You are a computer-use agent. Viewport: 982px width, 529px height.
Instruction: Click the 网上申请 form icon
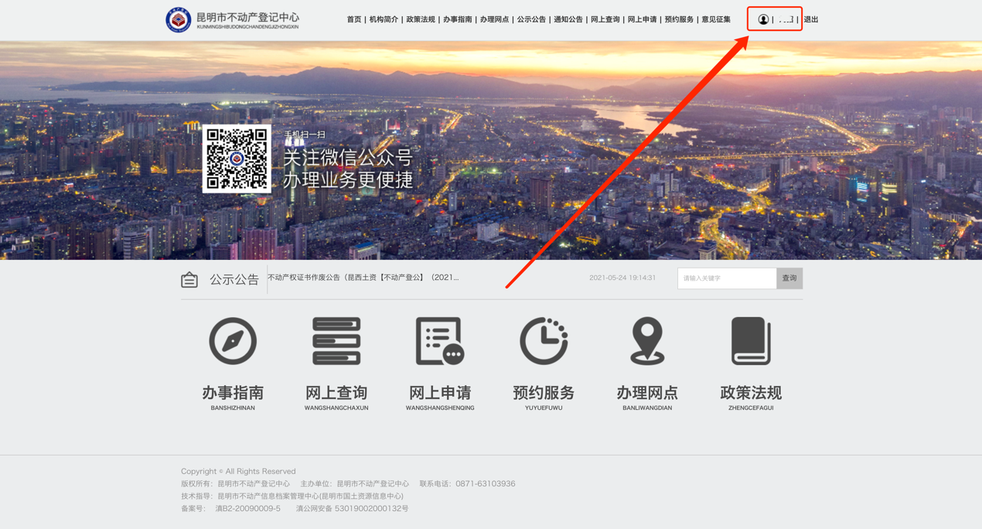coord(440,341)
